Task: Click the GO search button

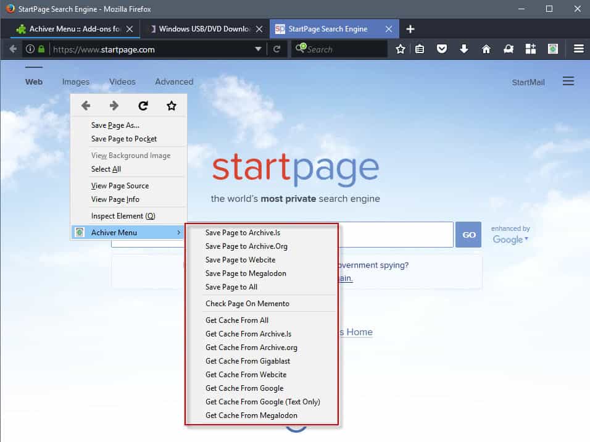Action: (468, 235)
